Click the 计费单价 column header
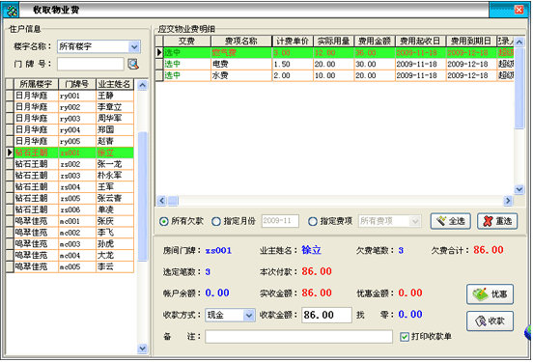Viewport: 533px width, 362px height. click(293, 42)
